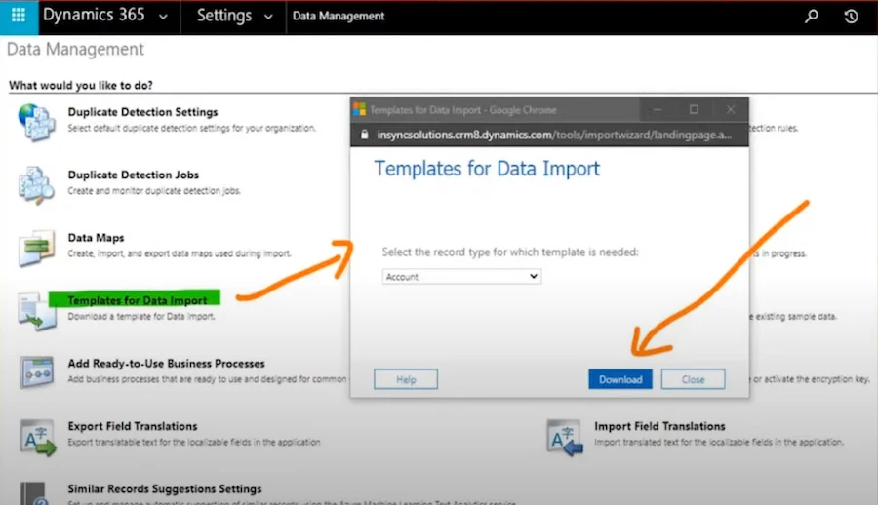The width and height of the screenshot is (878, 505).
Task: Click the Data Management page title
Action: [75, 50]
